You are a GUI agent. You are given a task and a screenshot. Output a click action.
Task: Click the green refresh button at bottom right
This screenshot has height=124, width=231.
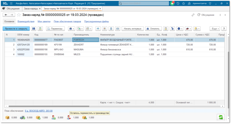(x=221, y=117)
